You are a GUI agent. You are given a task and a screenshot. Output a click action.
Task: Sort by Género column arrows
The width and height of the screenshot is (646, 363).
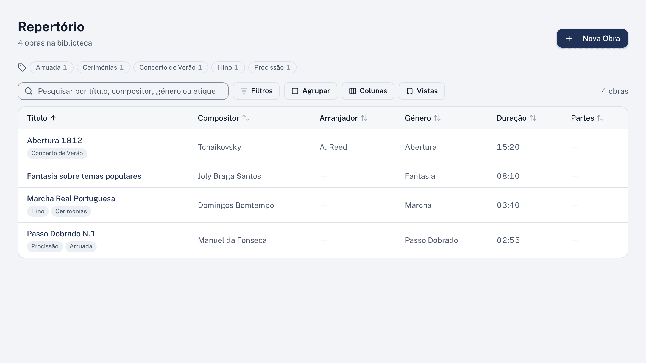(x=437, y=118)
